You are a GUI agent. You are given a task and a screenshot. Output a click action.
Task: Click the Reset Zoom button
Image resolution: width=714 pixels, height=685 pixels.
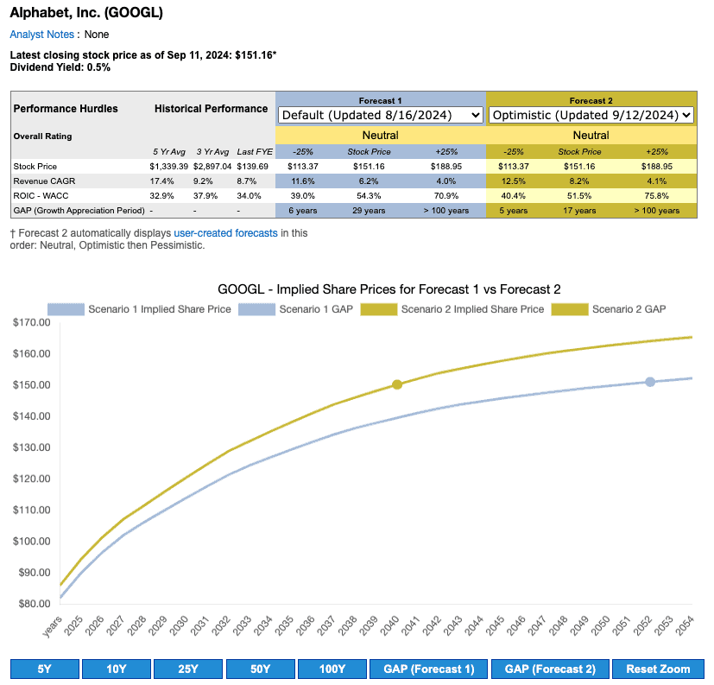pos(658,669)
